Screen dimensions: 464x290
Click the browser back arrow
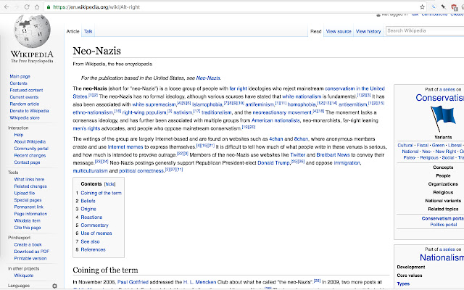(x=7, y=7)
